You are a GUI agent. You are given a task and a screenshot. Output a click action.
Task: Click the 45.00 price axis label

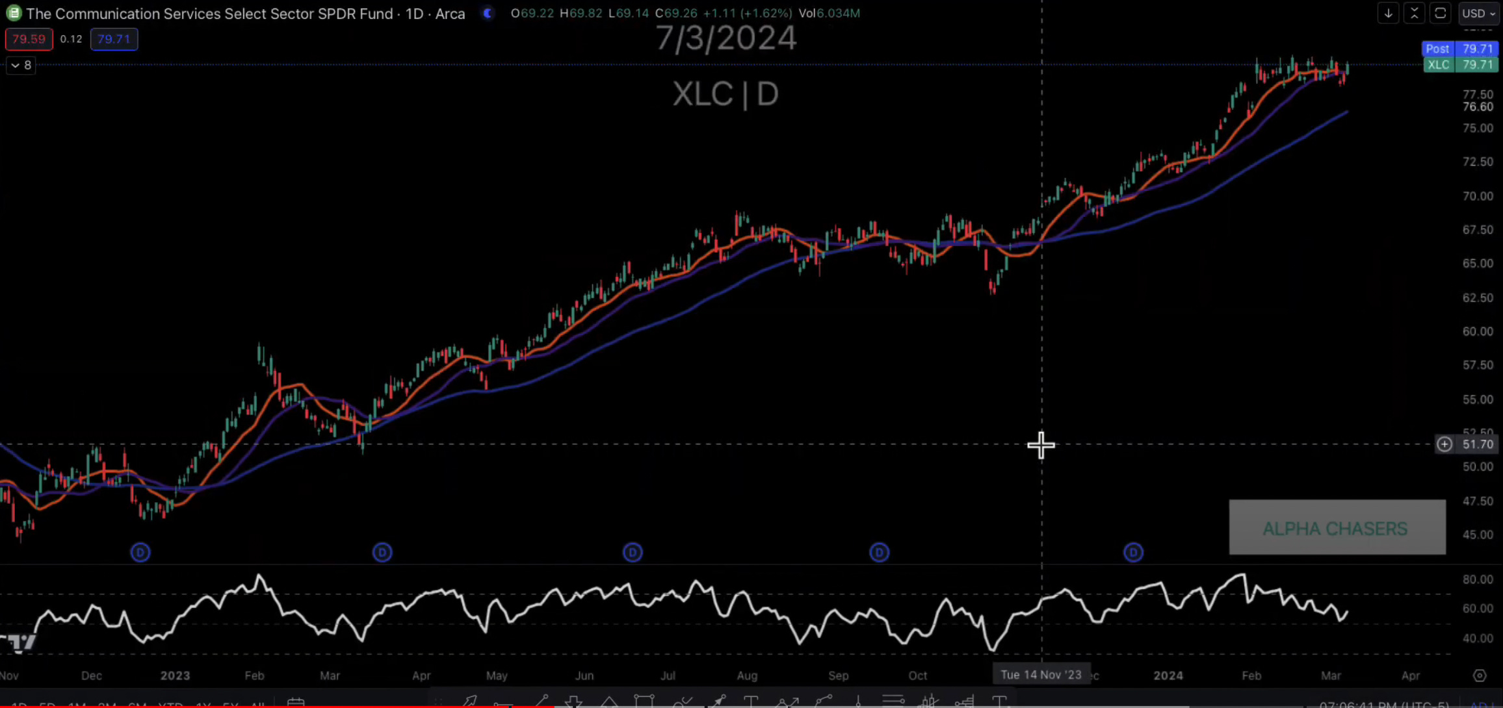pyautogui.click(x=1478, y=535)
